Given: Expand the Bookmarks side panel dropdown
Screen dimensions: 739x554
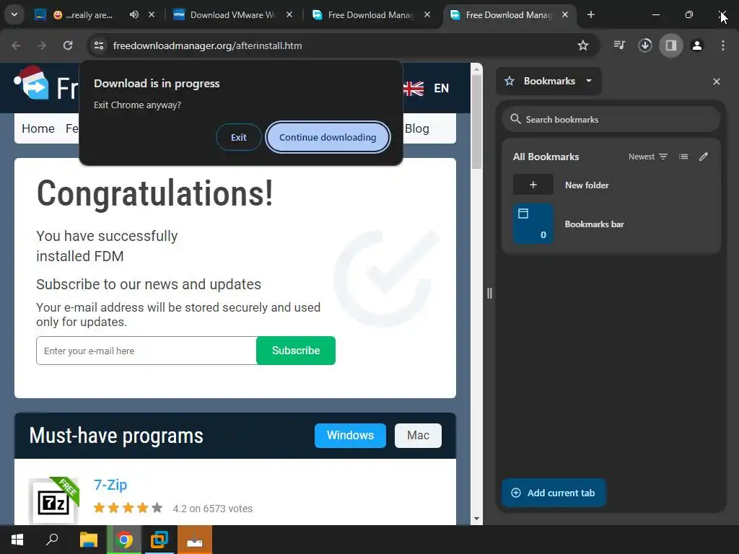Looking at the screenshot, I should coord(549,81).
